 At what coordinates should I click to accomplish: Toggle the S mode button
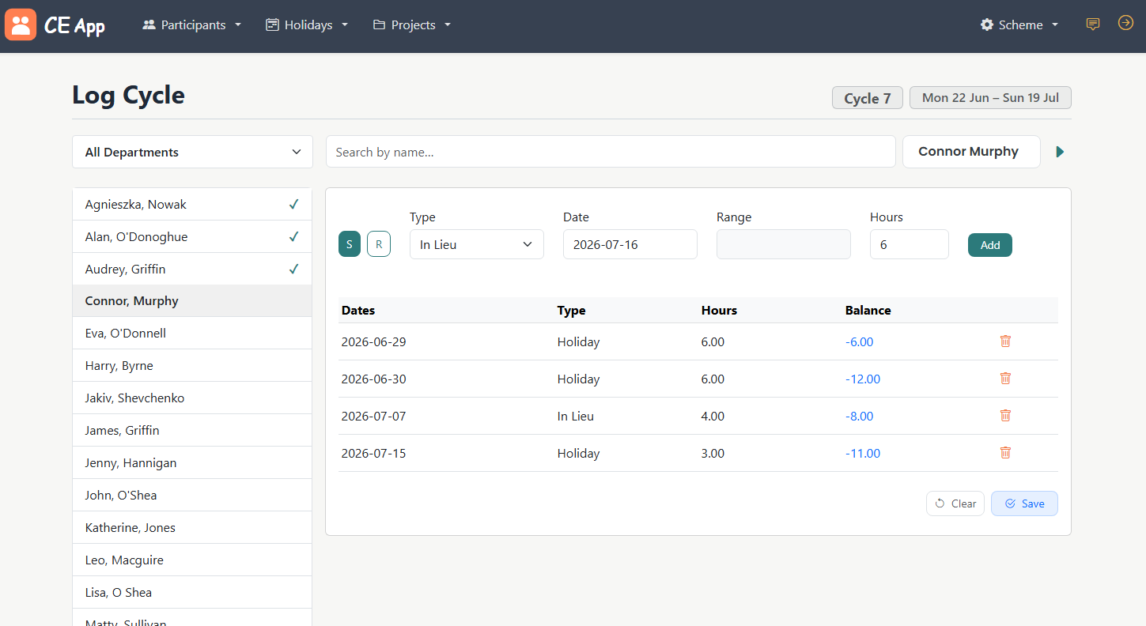(x=350, y=244)
